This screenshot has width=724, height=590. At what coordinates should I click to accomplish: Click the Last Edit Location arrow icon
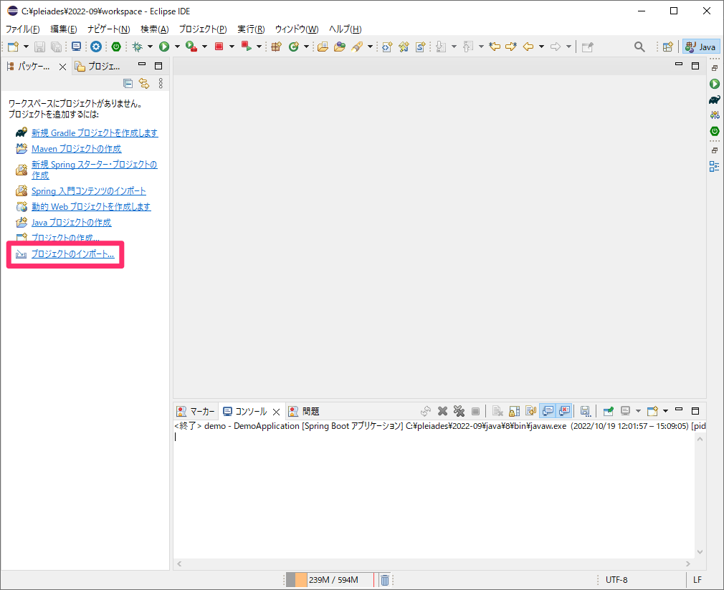pos(495,47)
